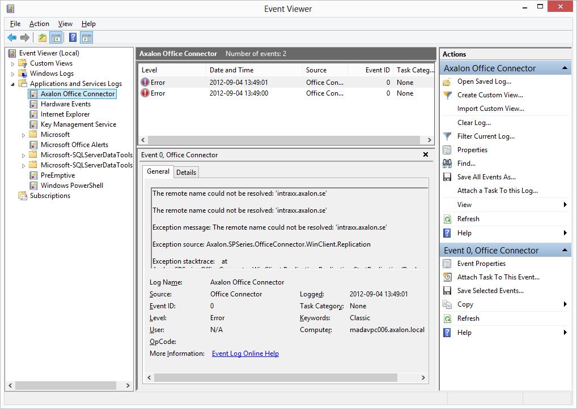This screenshot has height=409, width=577.
Task: Open the View submenu arrow in Actions
Action: tap(565, 205)
